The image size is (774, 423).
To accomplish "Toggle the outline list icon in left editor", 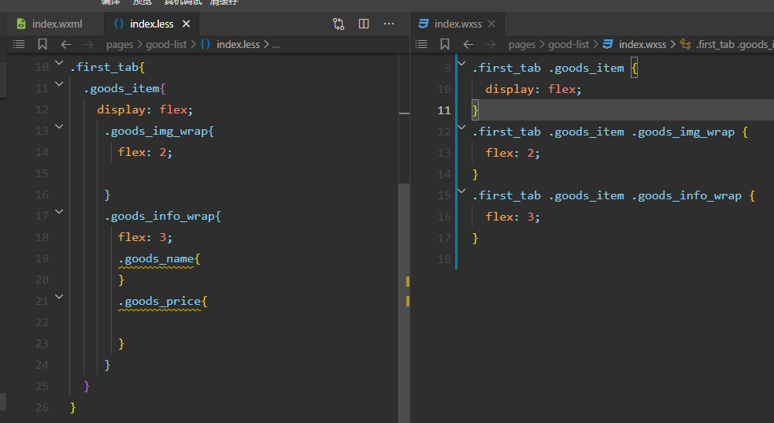I will tap(19, 44).
